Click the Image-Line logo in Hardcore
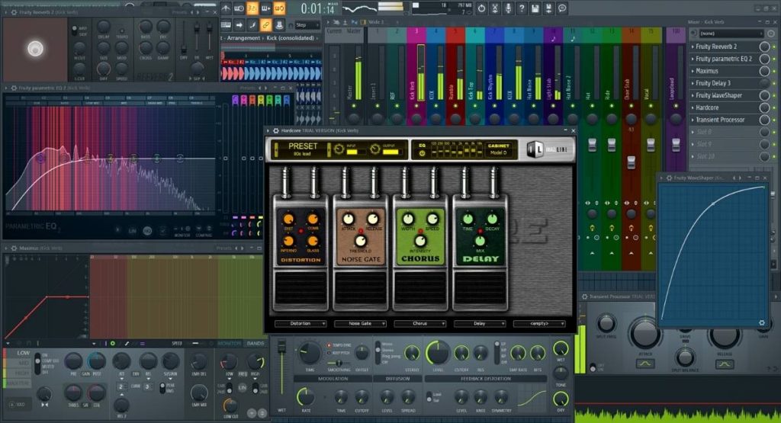 548,149
